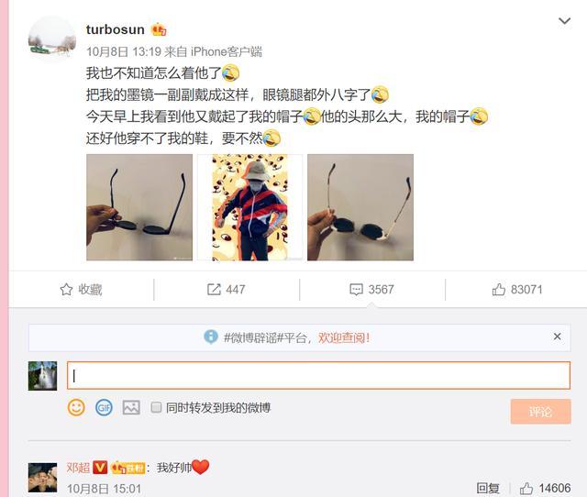View the first black sunglasses photo

[139, 207]
